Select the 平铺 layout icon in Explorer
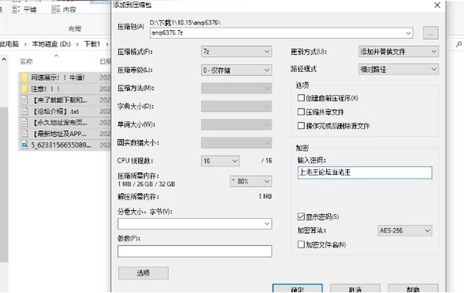This screenshot has height=293, width=464. 16,9
